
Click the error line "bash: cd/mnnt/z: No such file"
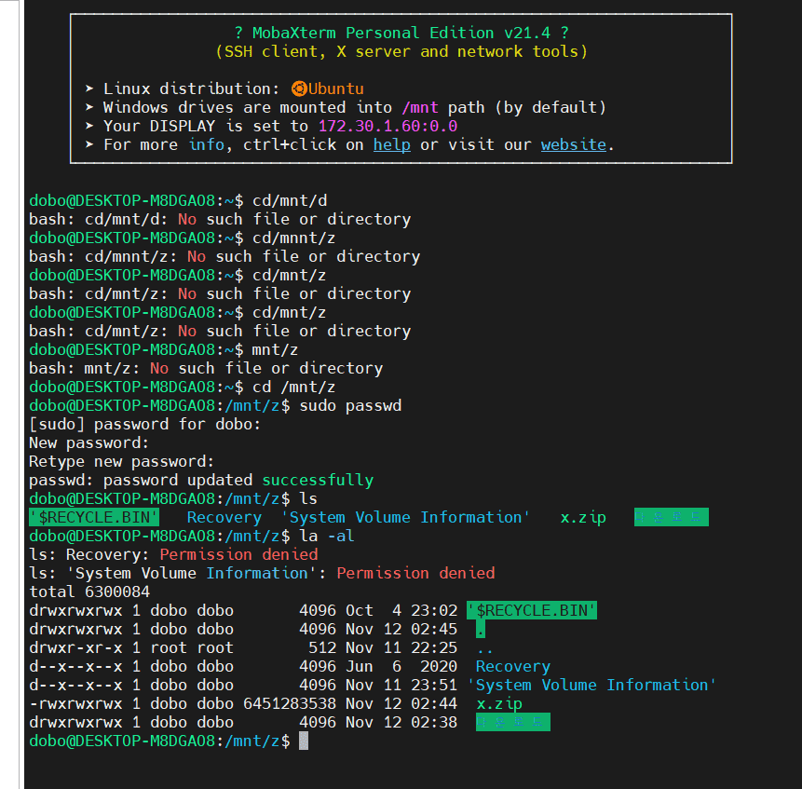click(x=224, y=257)
